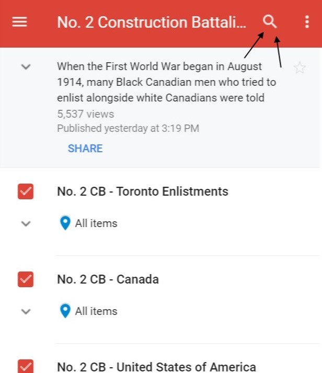Image resolution: width=322 pixels, height=373 pixels.
Task: Select the No. 2 CB - Toronto Enlistments layer title
Action: [143, 191]
